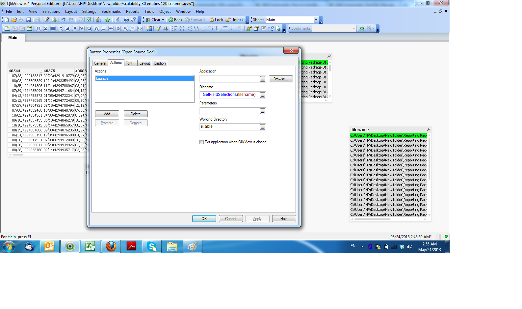
Task: Click the Delete action button
Action: click(x=136, y=114)
